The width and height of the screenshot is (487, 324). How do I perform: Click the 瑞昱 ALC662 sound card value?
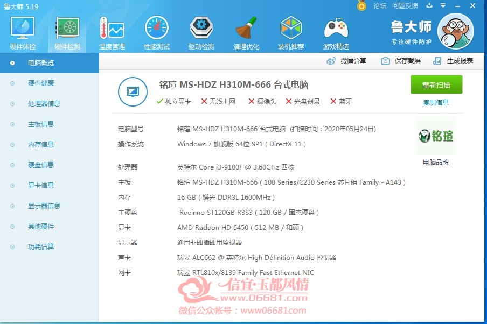(256, 258)
